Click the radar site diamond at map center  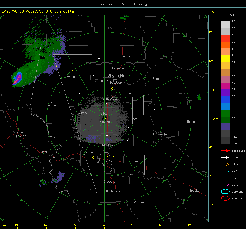(x=104, y=119)
